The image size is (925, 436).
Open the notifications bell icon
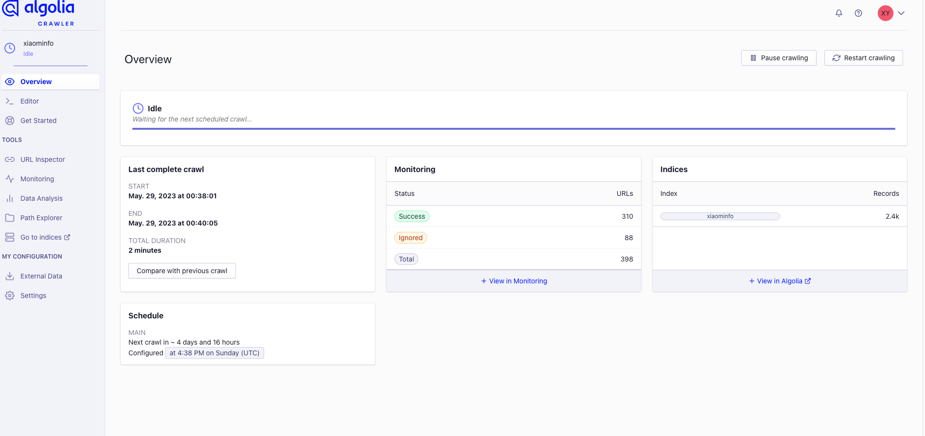click(x=838, y=13)
